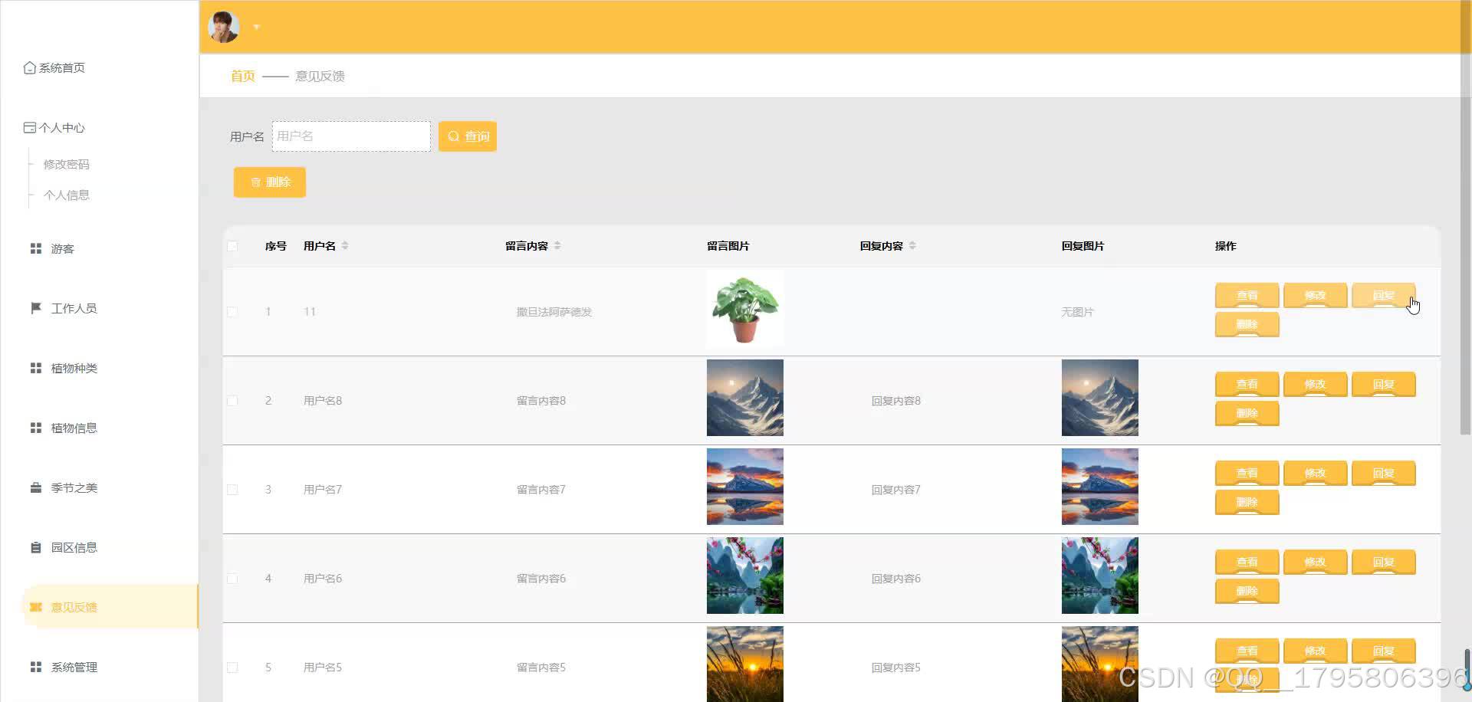The height and width of the screenshot is (702, 1472).
Task: Open 修改密码 under 个人中心
Action: pos(67,164)
